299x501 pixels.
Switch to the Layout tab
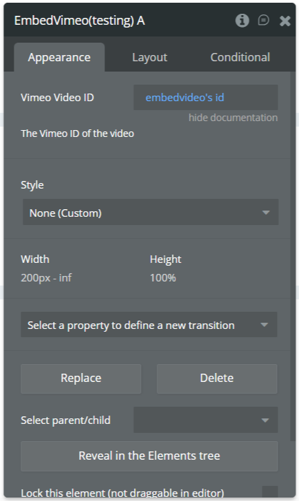(150, 58)
